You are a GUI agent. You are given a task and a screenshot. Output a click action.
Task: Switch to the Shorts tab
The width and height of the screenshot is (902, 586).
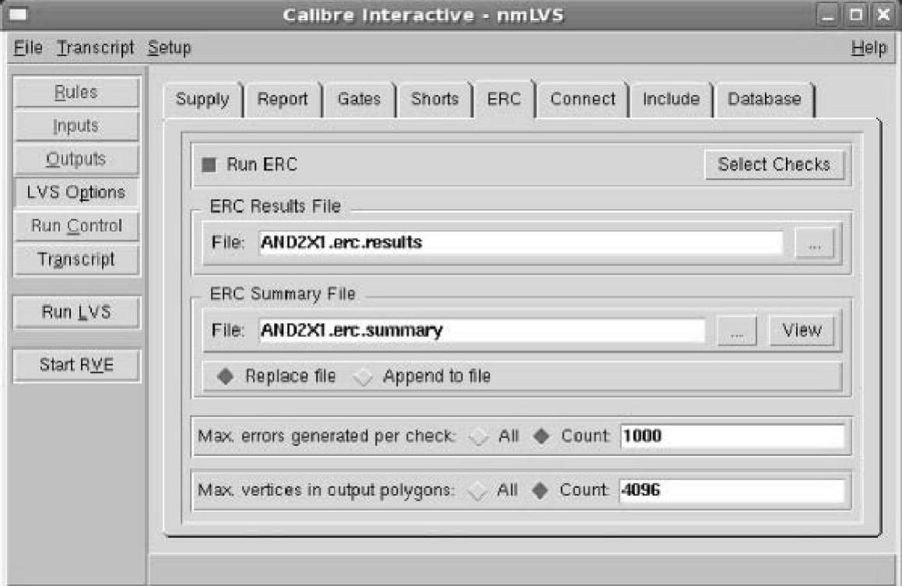click(435, 100)
